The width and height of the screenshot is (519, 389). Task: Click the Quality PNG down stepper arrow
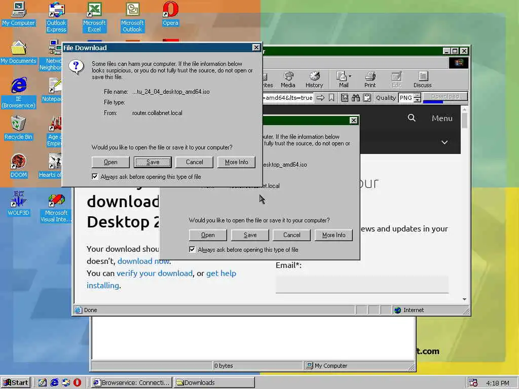click(x=418, y=100)
